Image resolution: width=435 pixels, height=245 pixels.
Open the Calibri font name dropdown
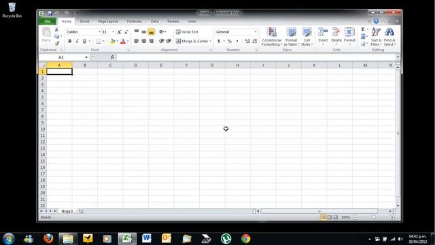coord(99,32)
